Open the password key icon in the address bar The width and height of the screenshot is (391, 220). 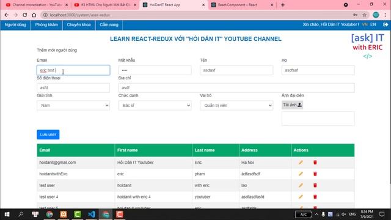pos(355,15)
